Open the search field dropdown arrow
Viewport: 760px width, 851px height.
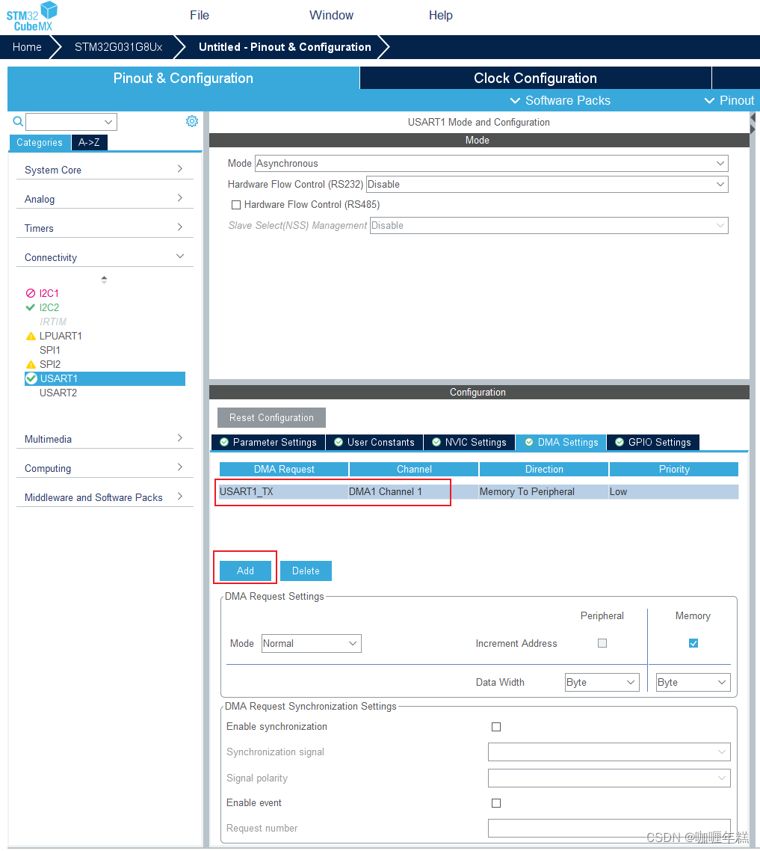108,122
